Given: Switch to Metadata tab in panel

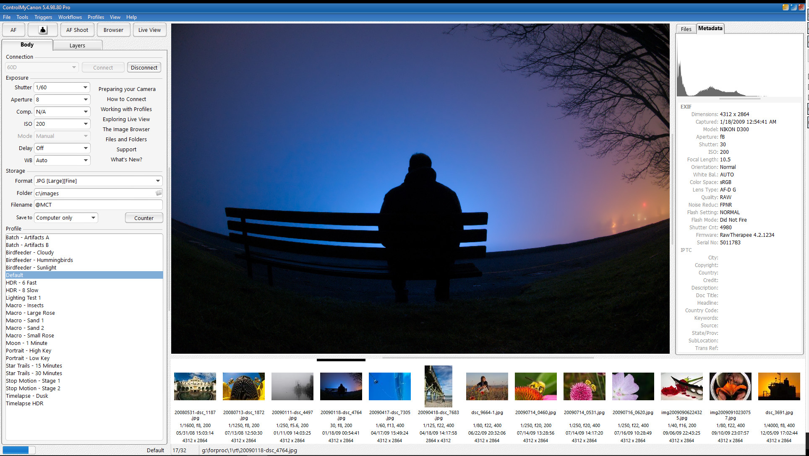Looking at the screenshot, I should click(710, 28).
